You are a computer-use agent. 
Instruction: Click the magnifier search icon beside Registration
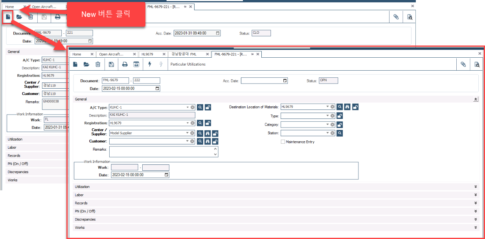[x=200, y=123]
